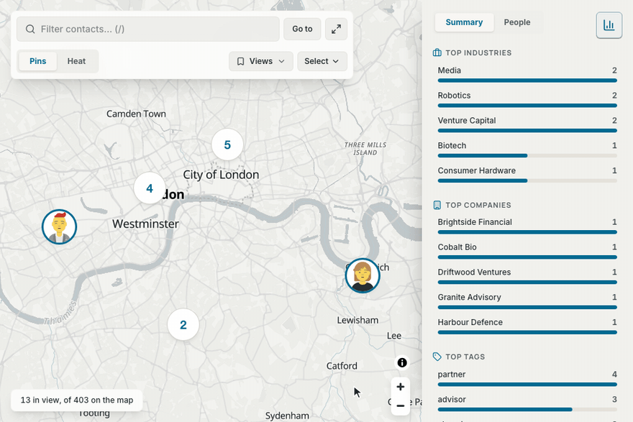This screenshot has height=422, width=633.
Task: Click the Sydenham map label
Action: [287, 416]
